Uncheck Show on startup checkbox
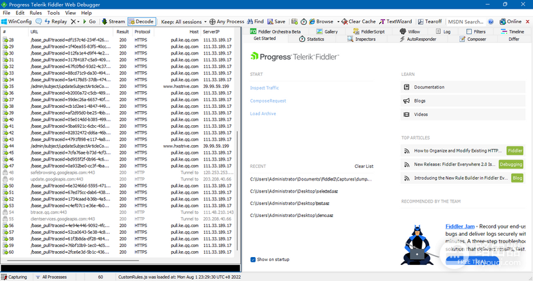The image size is (533, 281). [x=253, y=260]
